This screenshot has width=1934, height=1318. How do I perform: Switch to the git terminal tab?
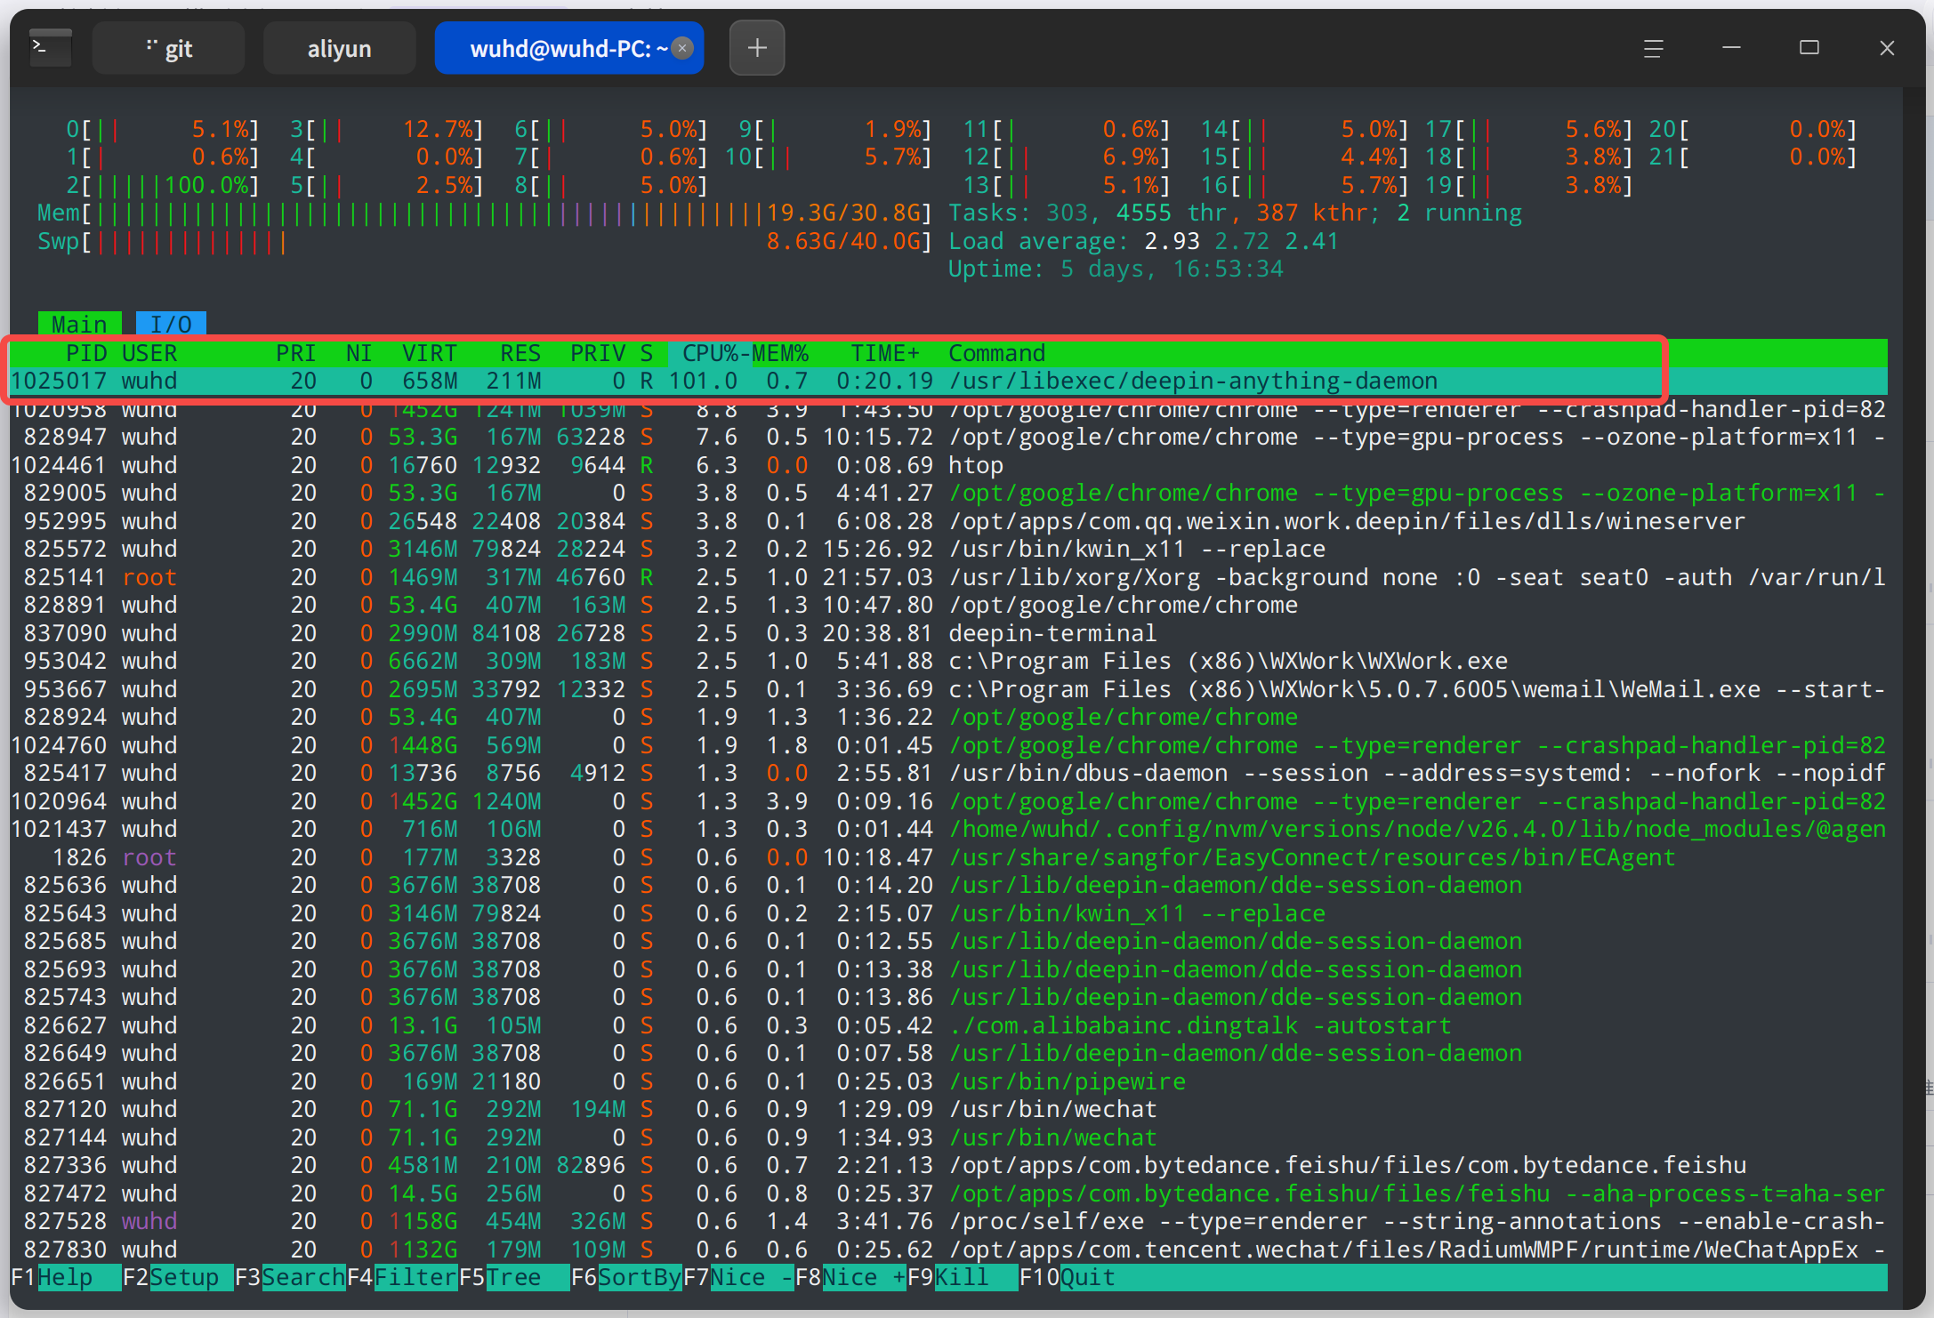tap(169, 48)
